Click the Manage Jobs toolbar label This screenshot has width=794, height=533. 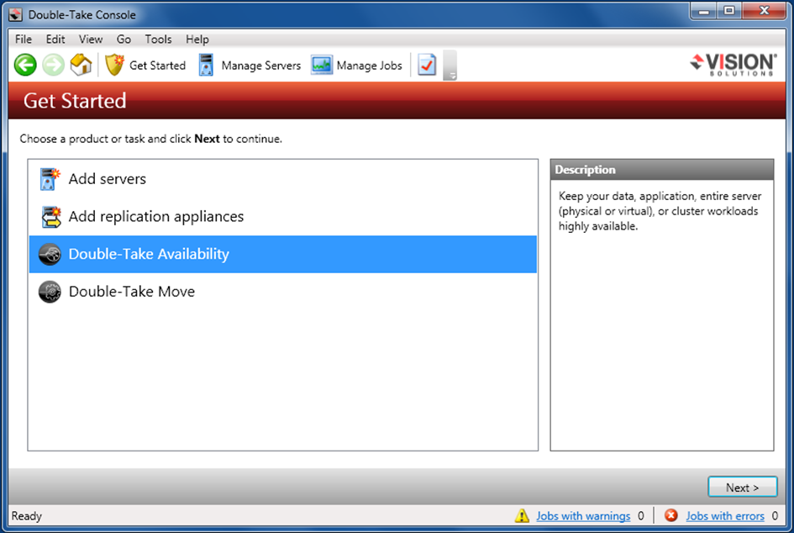click(x=369, y=66)
